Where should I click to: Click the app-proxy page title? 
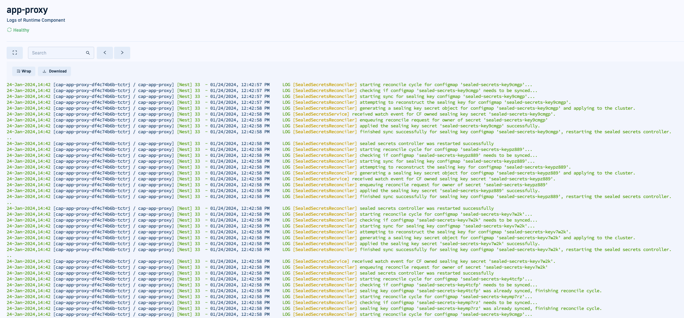27,10
